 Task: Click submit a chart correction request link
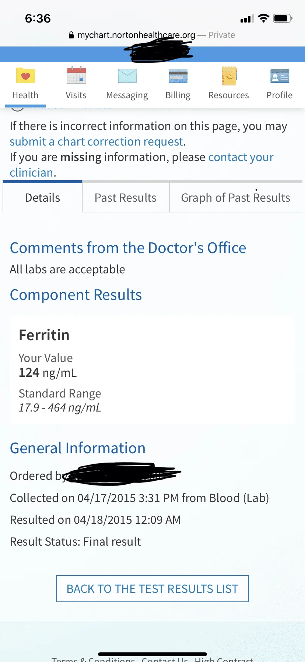click(97, 141)
